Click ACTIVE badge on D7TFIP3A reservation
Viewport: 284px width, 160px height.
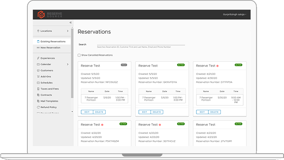click(x=239, y=65)
